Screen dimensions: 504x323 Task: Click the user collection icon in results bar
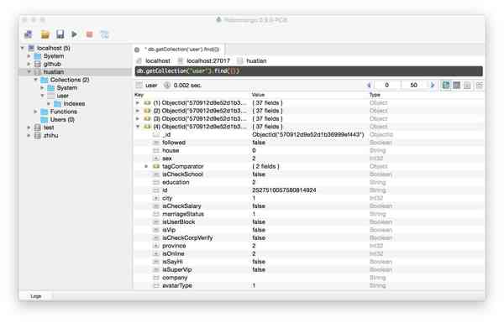[139, 85]
